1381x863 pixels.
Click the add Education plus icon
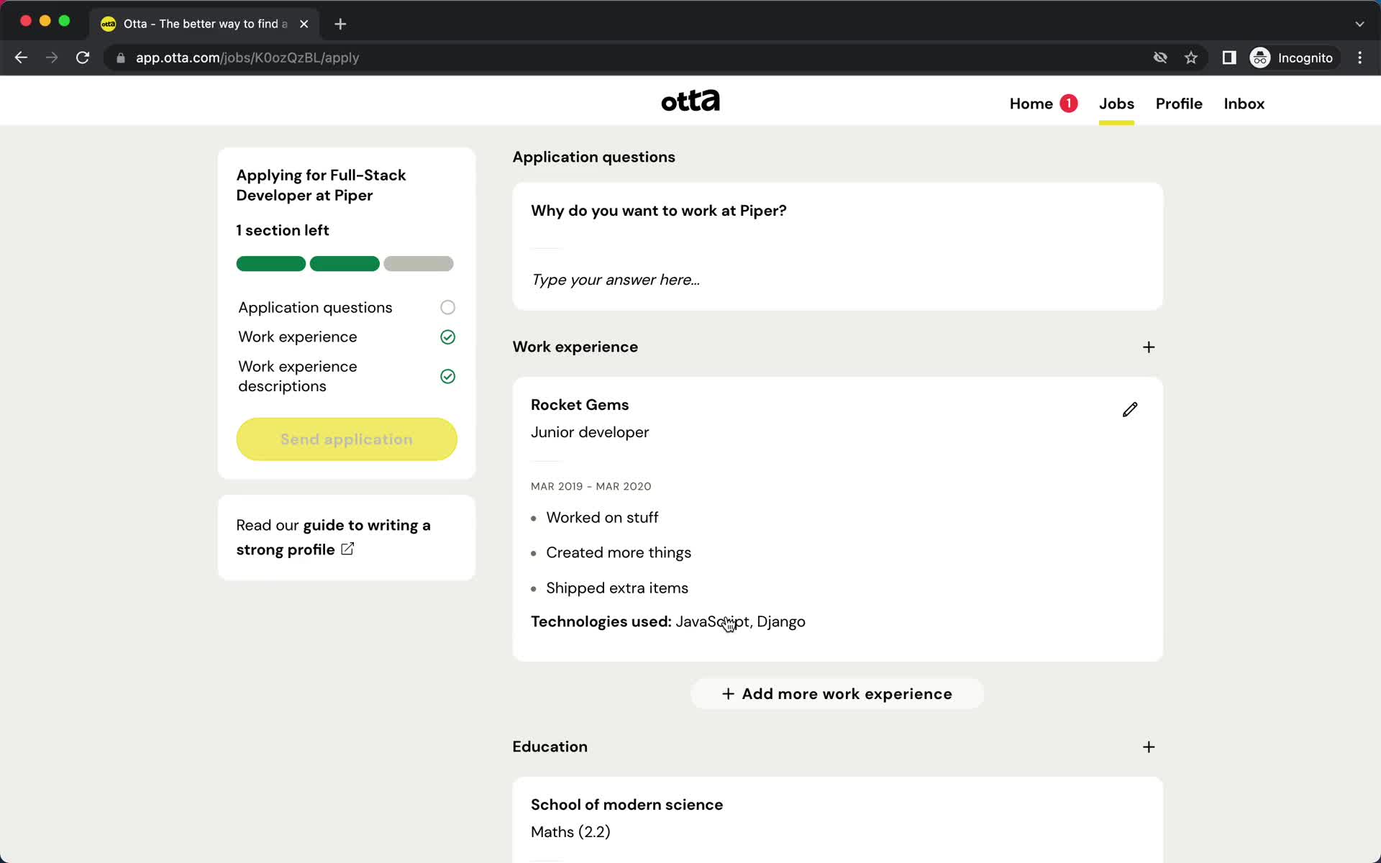[1149, 746]
